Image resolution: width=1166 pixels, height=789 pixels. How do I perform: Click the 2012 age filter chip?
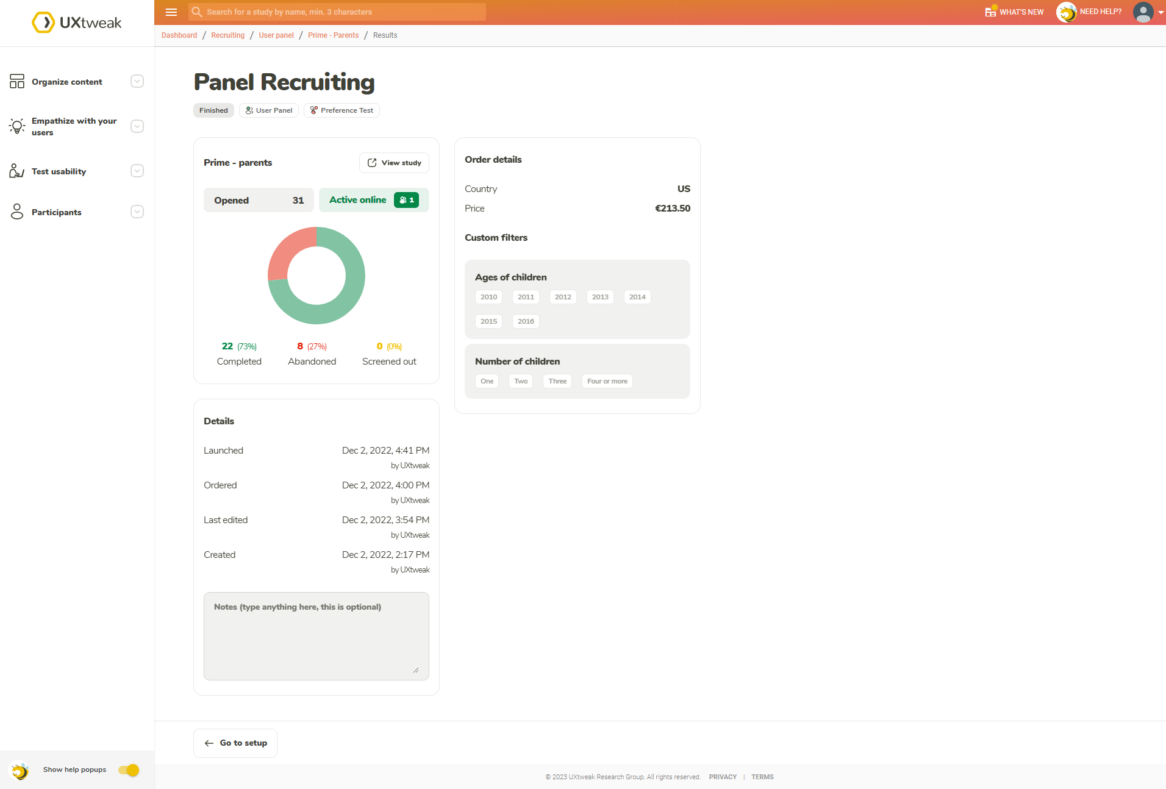coord(563,297)
